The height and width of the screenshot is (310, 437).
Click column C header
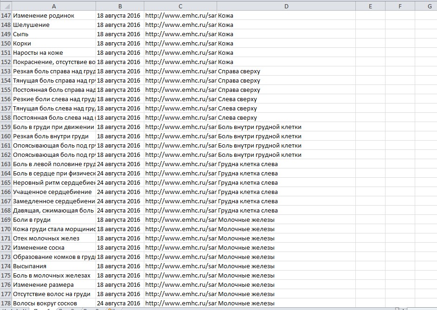tap(180, 6)
